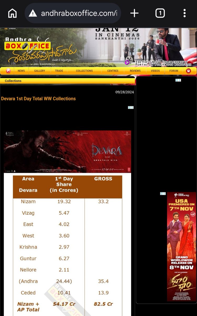This screenshot has height=316, width=197.
Task: Tap the address bar with andhraboxoffice.com
Action: click(73, 13)
